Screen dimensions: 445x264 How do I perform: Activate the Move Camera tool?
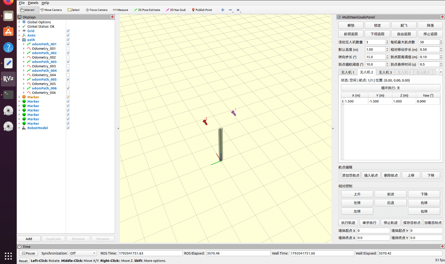tap(51, 10)
